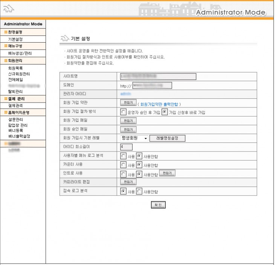Screen dimensions: 275x265
Task: Click 편집기 button for 회원 가입 약관
Action: [128, 103]
